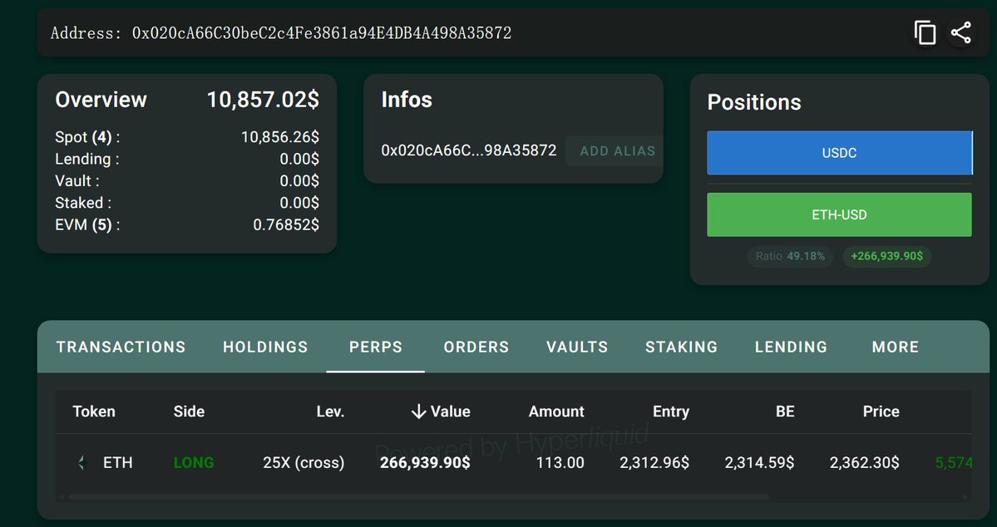Click the Spot (4) label
The height and width of the screenshot is (527, 997).
[x=88, y=136]
